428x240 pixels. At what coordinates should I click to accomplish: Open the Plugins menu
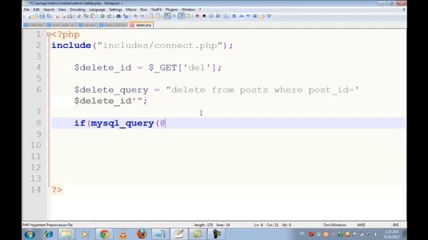pyautogui.click(x=172, y=9)
